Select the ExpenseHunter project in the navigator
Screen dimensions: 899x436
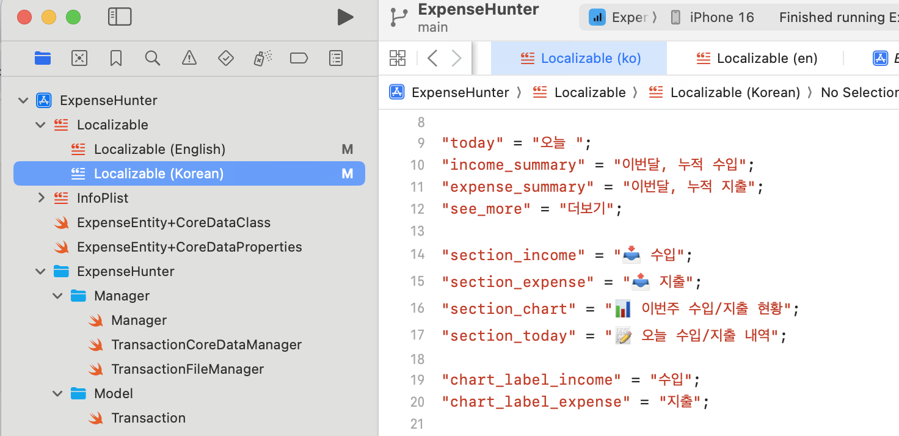click(108, 100)
